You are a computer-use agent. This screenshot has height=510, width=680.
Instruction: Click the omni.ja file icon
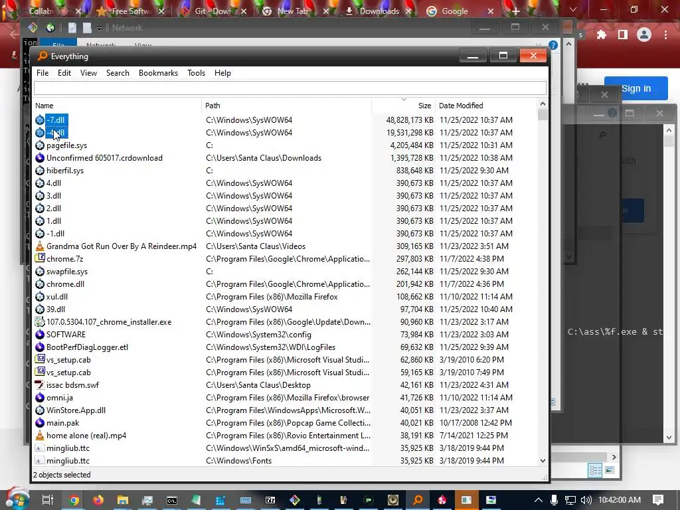(x=40, y=397)
